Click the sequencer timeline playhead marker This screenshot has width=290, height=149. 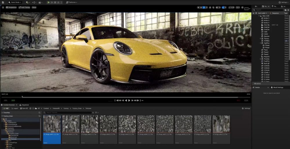(22, 97)
